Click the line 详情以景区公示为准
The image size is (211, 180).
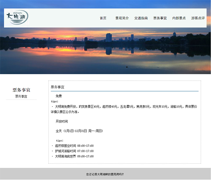pyautogui.click(x=65, y=112)
